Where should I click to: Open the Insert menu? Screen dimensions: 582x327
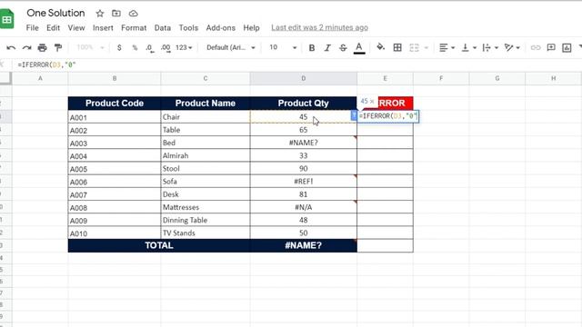pyautogui.click(x=103, y=28)
